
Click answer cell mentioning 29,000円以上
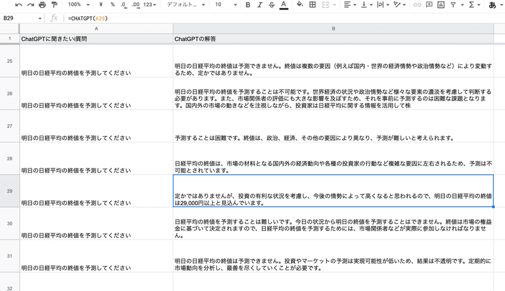tap(333, 191)
